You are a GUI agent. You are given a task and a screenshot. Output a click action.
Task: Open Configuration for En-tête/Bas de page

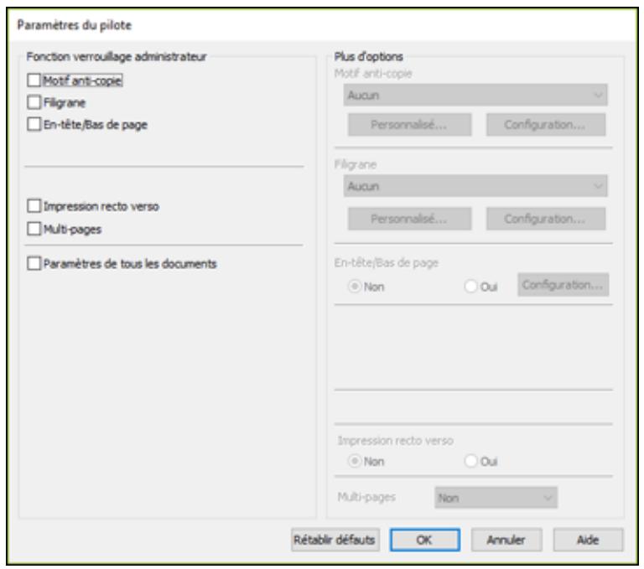562,284
